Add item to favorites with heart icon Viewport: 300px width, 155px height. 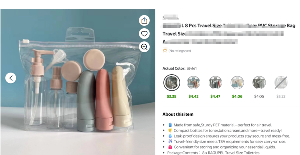point(144,34)
